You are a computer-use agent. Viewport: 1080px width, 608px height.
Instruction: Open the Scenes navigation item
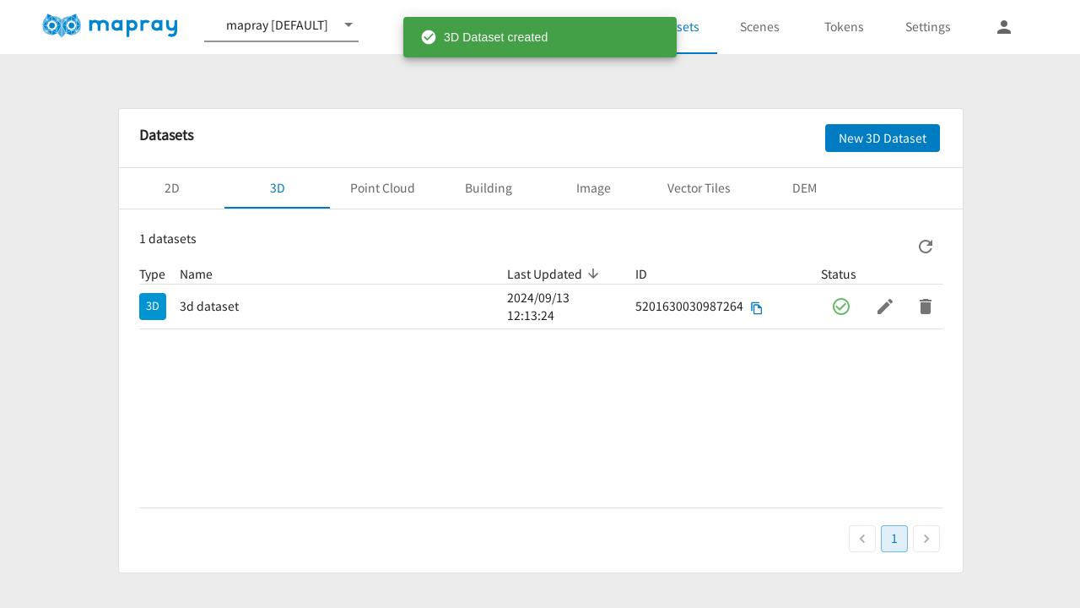click(759, 27)
